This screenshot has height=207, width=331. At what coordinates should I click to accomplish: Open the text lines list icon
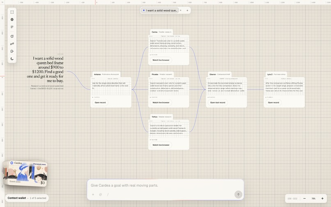[12, 27]
